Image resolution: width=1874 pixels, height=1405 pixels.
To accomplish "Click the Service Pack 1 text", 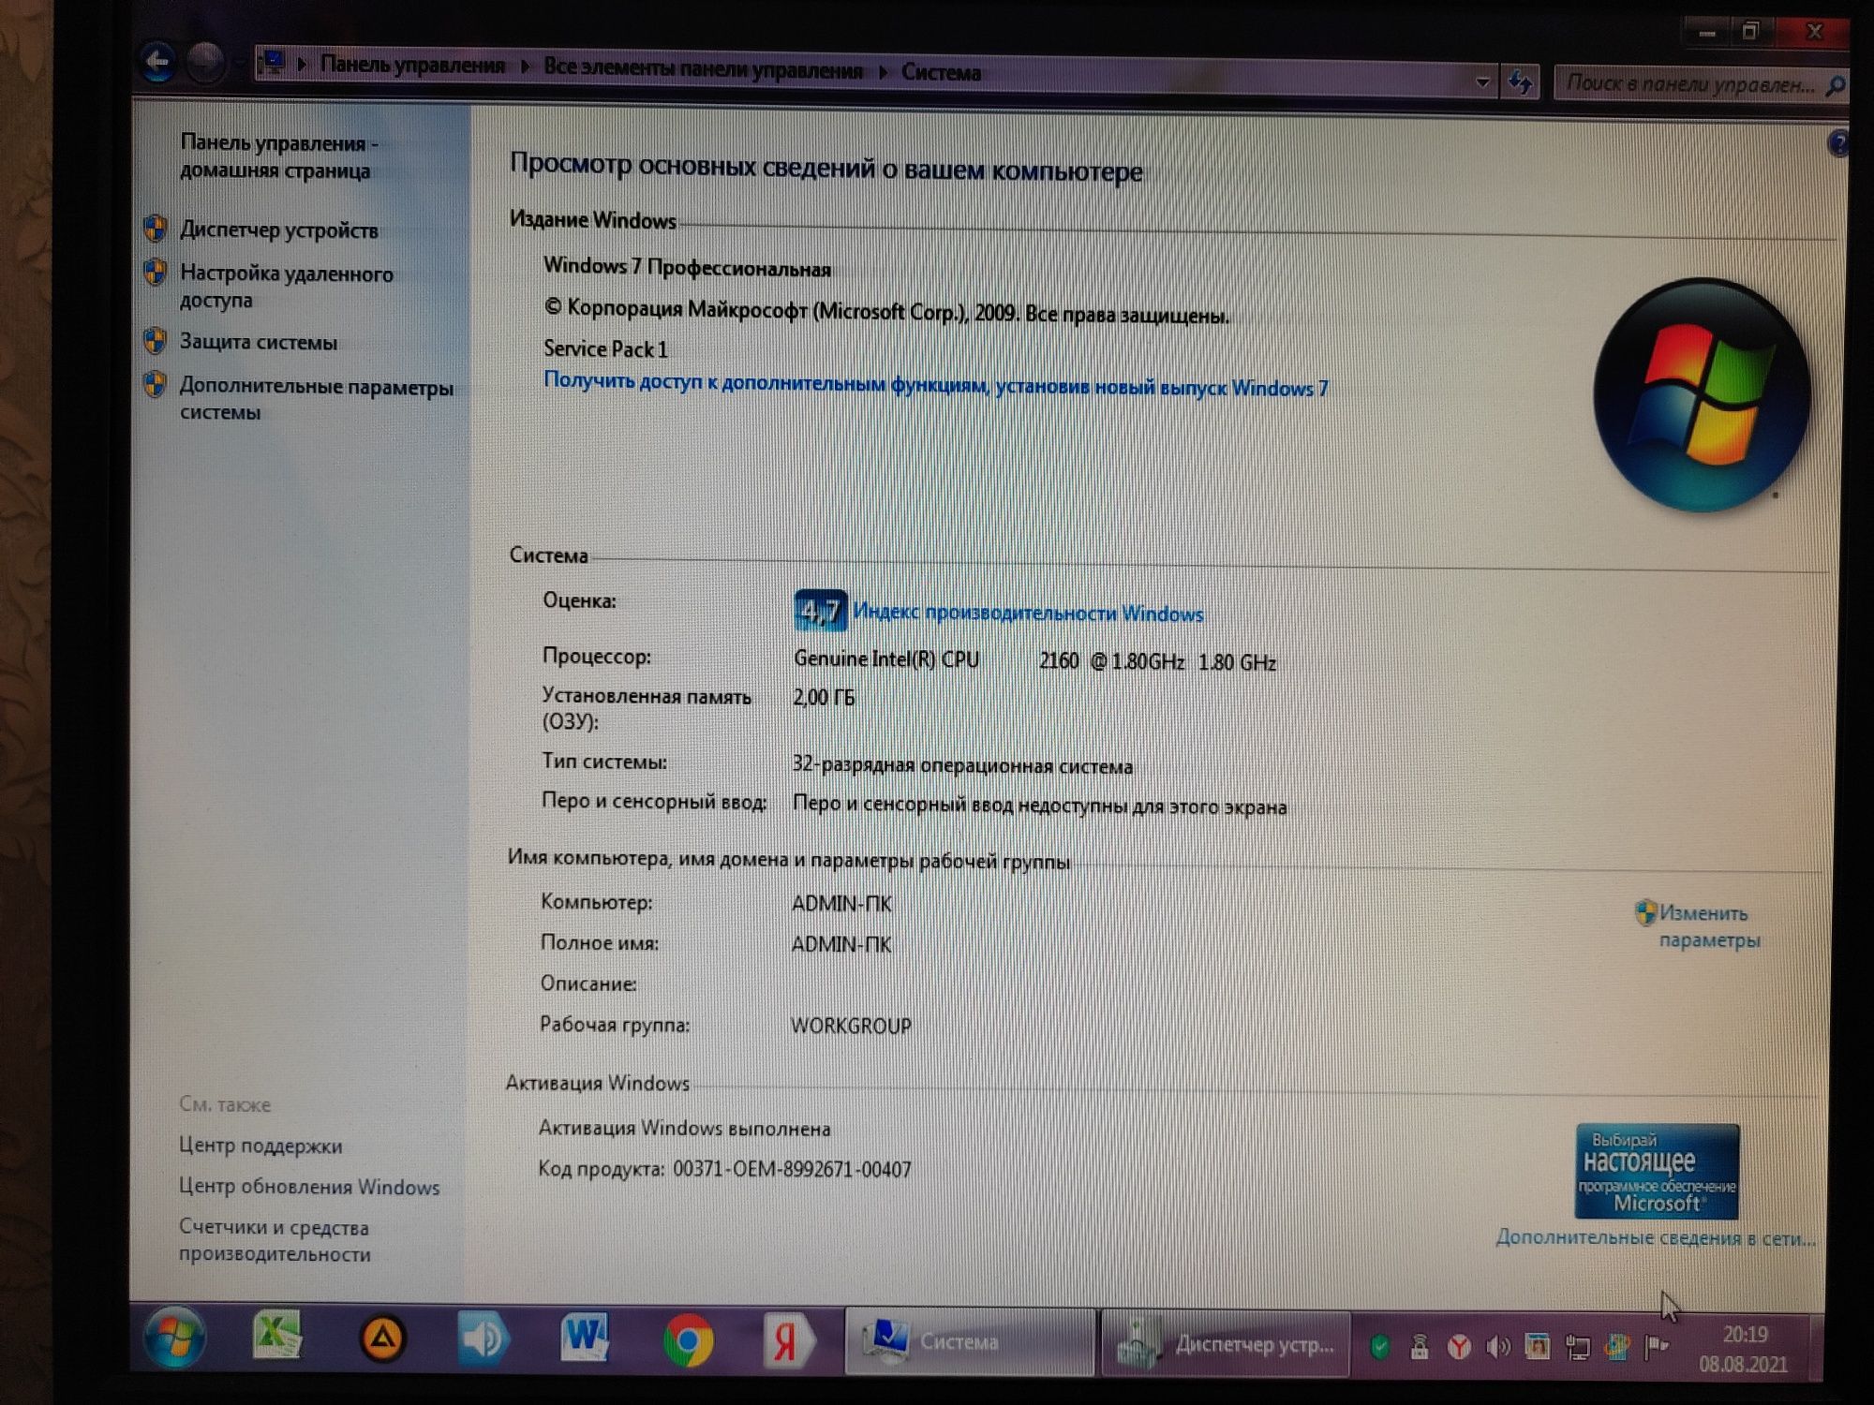I will (x=605, y=348).
